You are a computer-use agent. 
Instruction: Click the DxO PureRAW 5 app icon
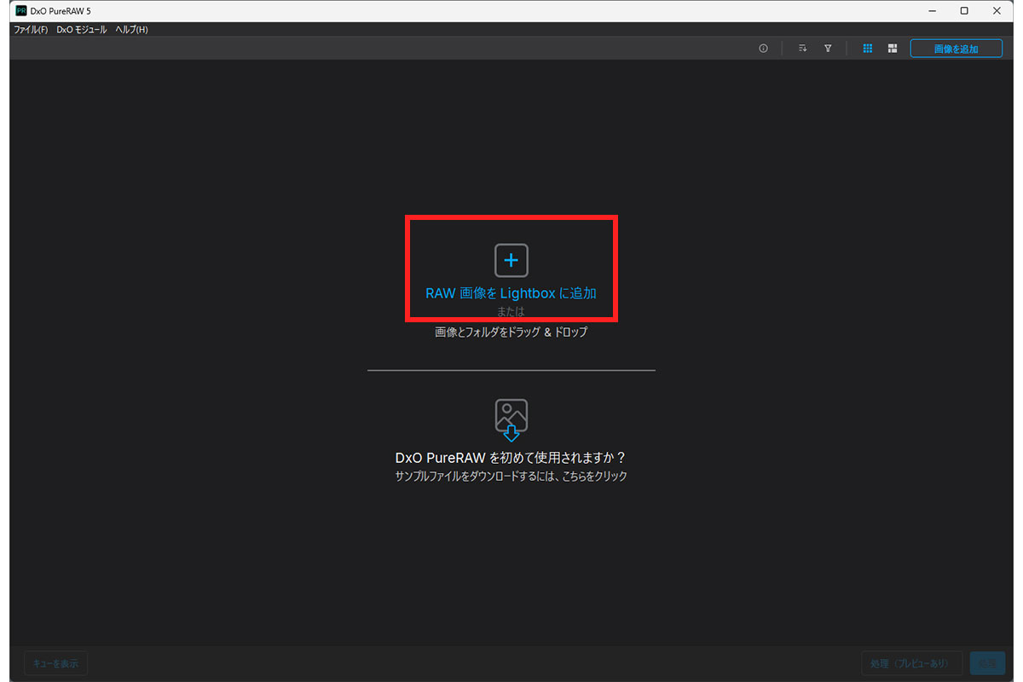(21, 10)
